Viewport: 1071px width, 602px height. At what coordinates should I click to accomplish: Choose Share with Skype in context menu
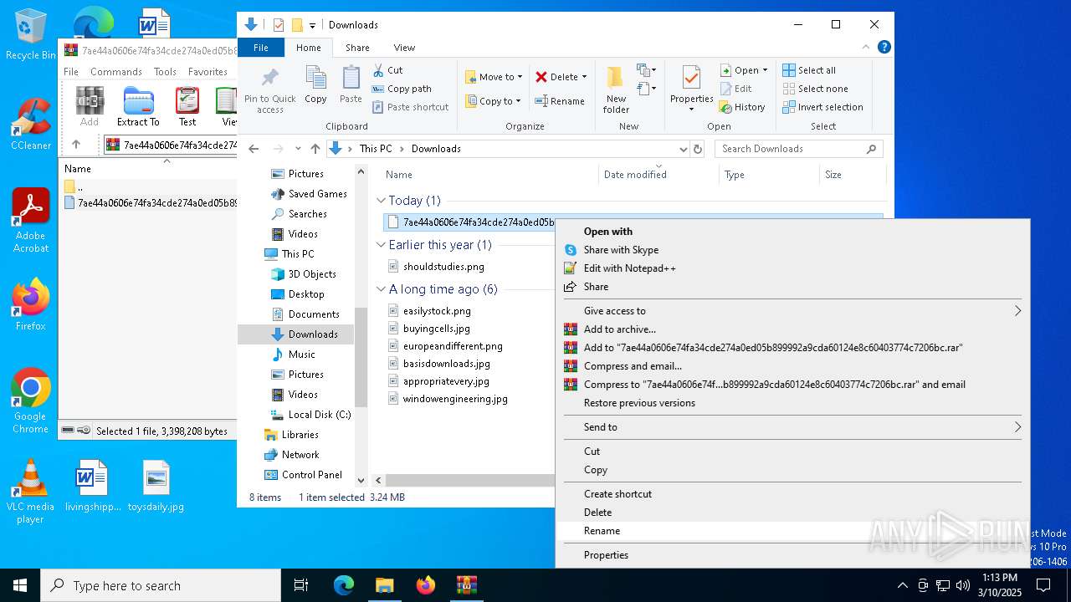click(792, 250)
